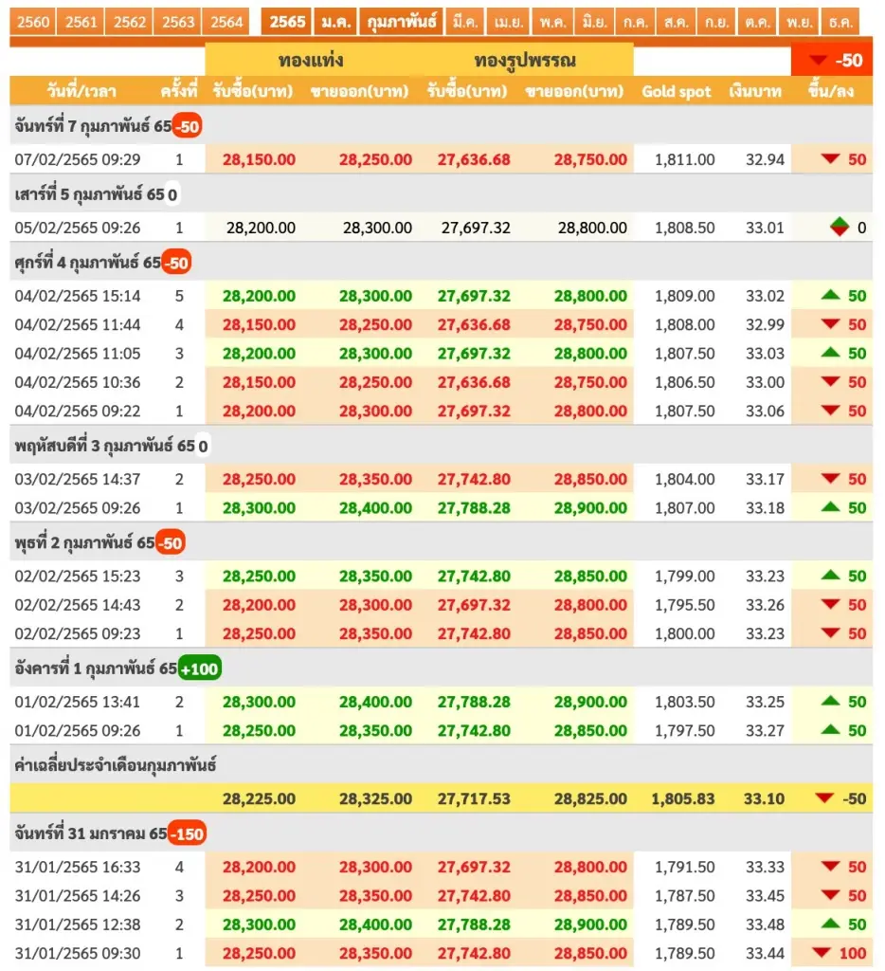Click the down arrow in the 31/01/2565 16:33 row
885x971 pixels.
[x=830, y=867]
